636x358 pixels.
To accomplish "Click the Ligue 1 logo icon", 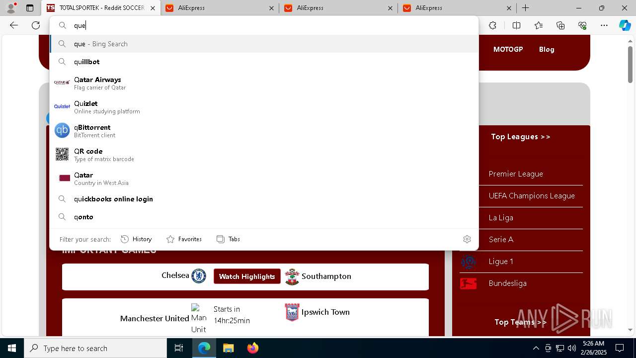I will [x=468, y=262].
